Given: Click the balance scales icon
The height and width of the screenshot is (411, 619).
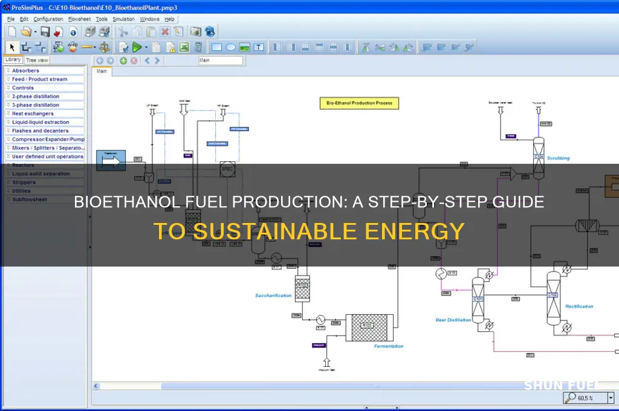Looking at the screenshot, I should [x=105, y=47].
